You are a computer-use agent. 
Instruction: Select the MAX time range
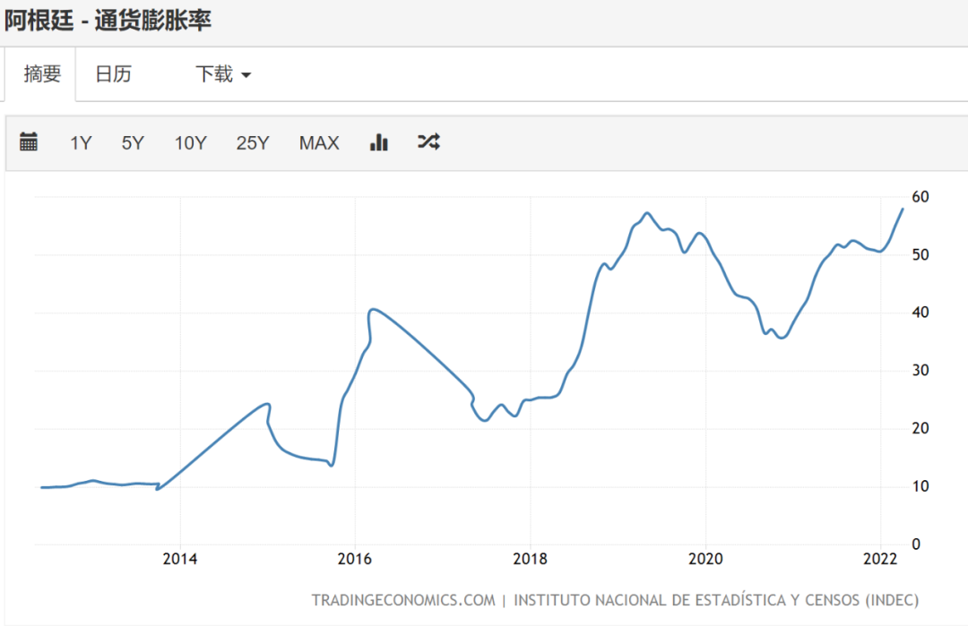[x=319, y=143]
